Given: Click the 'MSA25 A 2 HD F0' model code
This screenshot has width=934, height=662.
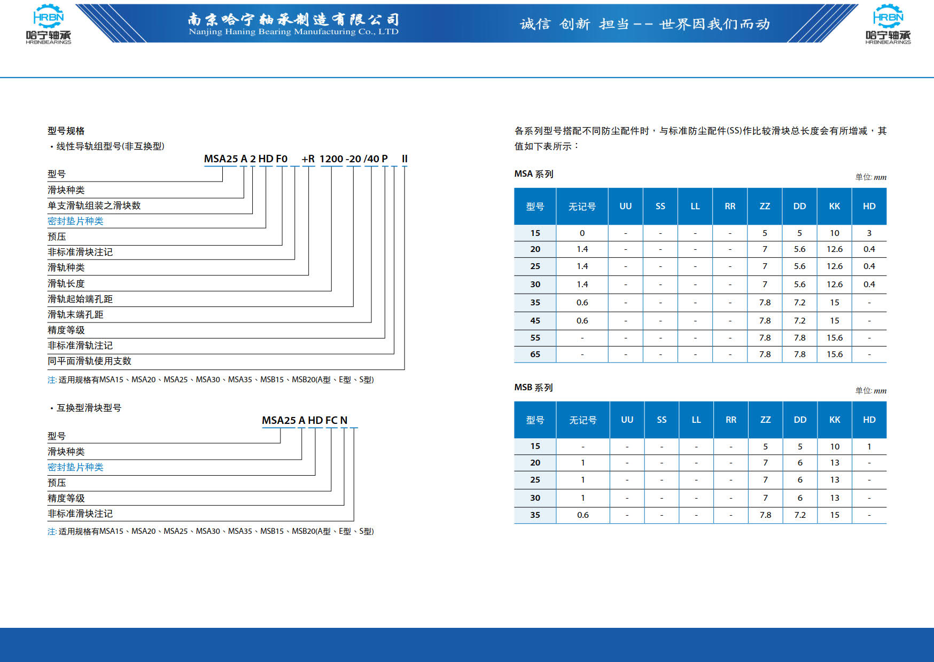Looking at the screenshot, I should click(246, 159).
